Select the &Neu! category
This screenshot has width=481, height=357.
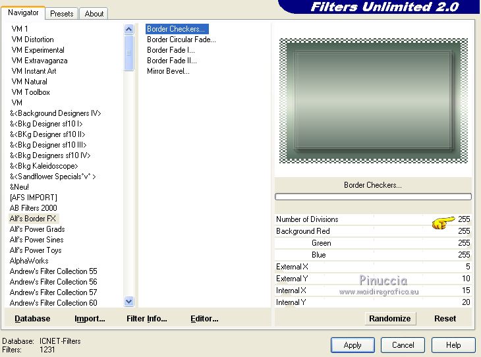pyautogui.click(x=19, y=187)
